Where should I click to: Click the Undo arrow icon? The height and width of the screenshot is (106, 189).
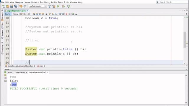(x=21, y=6)
